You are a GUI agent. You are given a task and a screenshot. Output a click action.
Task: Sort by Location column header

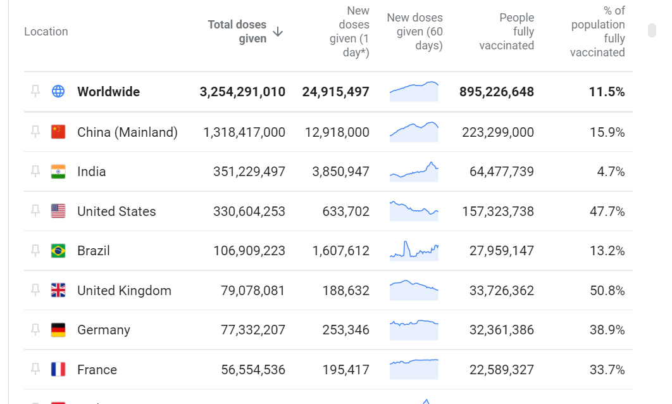tap(46, 31)
